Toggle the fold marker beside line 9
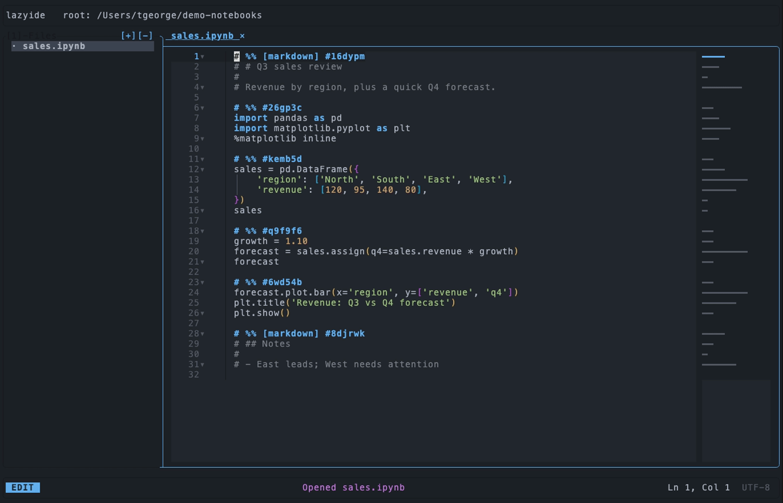Screen dimensions: 783x503 tap(202, 139)
